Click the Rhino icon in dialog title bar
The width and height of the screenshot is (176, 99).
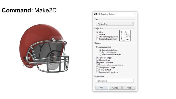[x=95, y=14]
